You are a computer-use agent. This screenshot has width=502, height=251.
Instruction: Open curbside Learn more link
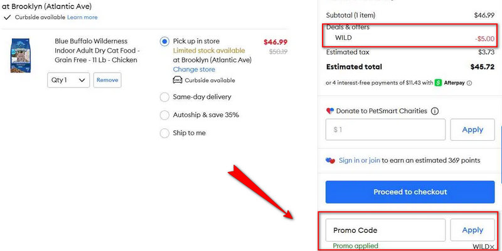(x=82, y=18)
